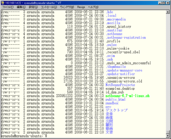Click the NetBeansProjects directory name
The height and width of the screenshot is (139, 171).
(120, 85)
